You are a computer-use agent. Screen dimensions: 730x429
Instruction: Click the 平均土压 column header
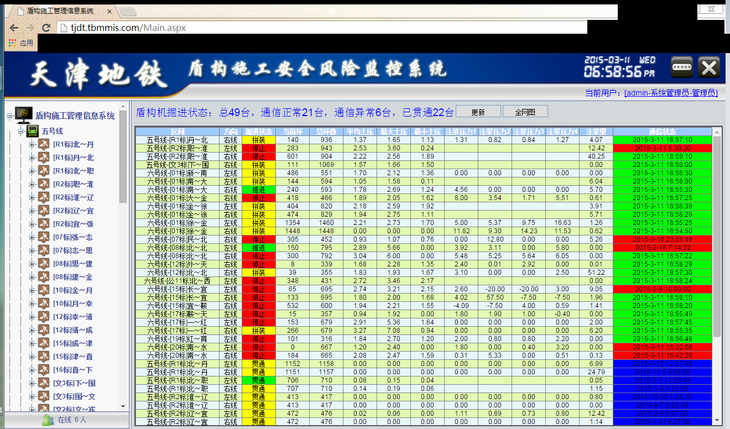360,132
